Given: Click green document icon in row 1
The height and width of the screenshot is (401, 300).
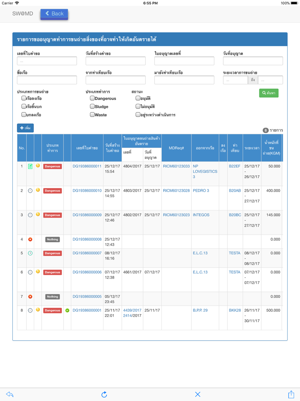Looking at the screenshot, I should [x=30, y=166].
